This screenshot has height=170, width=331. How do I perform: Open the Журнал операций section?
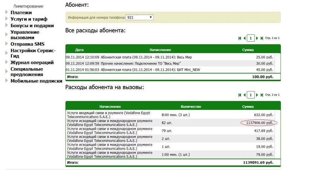pyautogui.click(x=32, y=63)
